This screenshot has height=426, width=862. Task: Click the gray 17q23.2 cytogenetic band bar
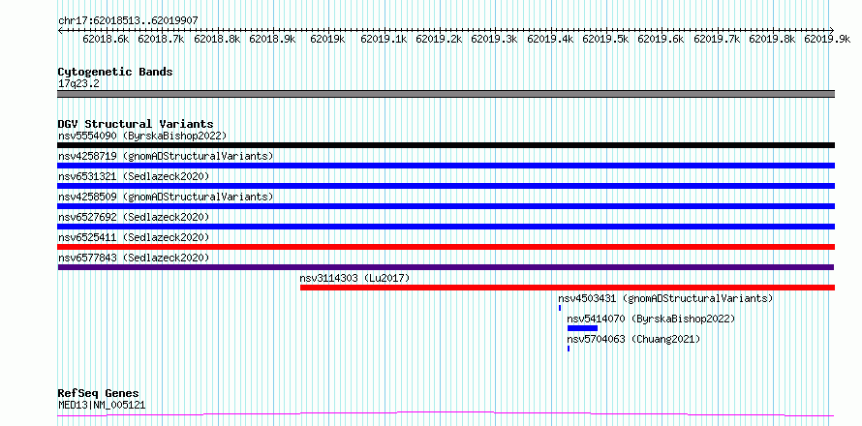[x=446, y=94]
